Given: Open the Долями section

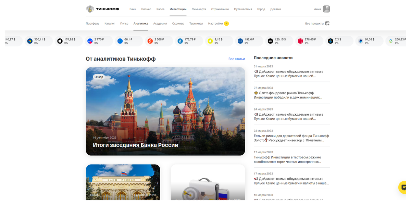Looking at the screenshot, I should coord(276,9).
